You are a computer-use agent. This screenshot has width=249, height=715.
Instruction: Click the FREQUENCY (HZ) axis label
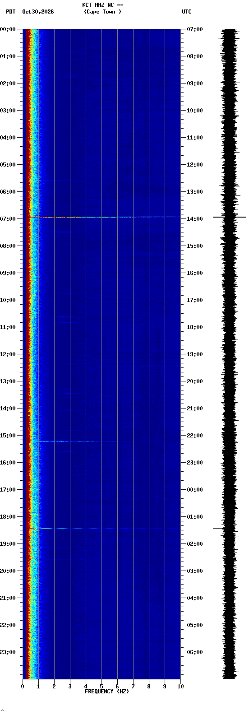click(107, 692)
